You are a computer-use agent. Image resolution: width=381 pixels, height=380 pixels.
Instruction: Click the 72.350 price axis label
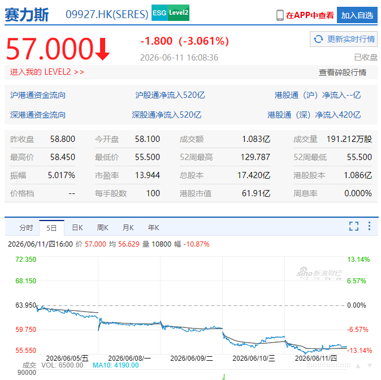coord(26,260)
